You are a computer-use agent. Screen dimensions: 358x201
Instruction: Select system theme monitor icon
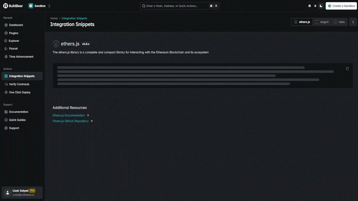coord(309,6)
